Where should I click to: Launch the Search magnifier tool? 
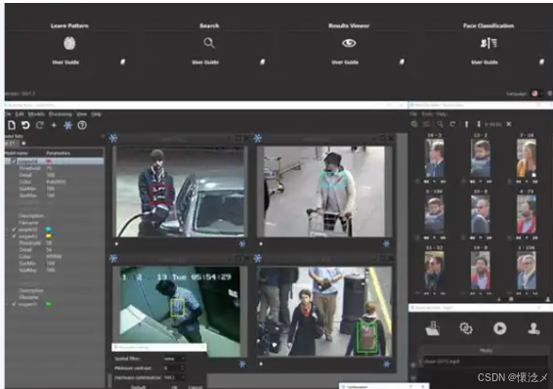(x=209, y=43)
